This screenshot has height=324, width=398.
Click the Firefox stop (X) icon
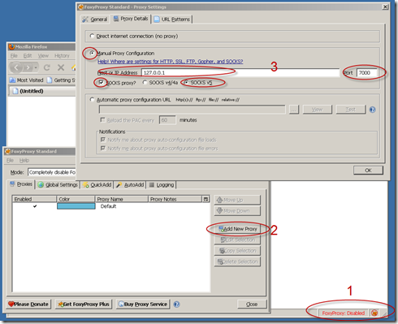point(61,67)
